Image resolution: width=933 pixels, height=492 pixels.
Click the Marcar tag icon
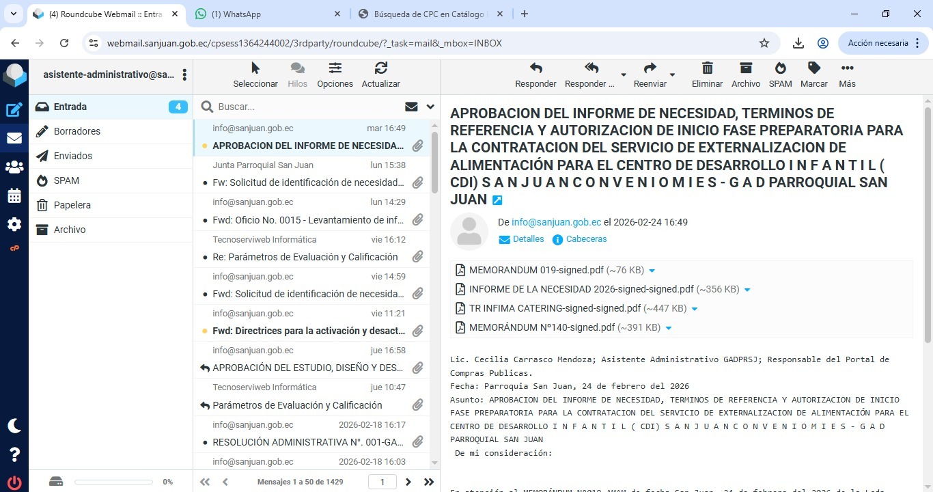(813, 68)
